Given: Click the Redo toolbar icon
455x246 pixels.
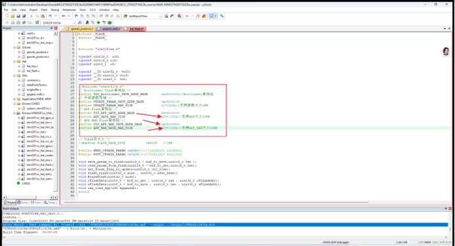Looking at the screenshot, I should (x=56, y=16).
